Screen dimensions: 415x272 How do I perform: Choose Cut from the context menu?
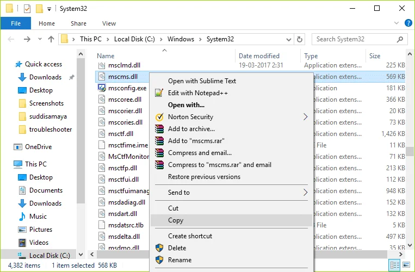(x=231, y=208)
